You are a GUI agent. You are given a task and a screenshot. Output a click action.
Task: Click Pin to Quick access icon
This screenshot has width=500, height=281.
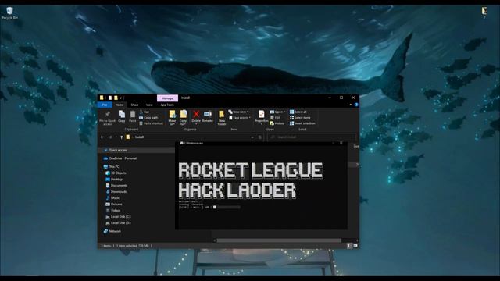point(108,118)
